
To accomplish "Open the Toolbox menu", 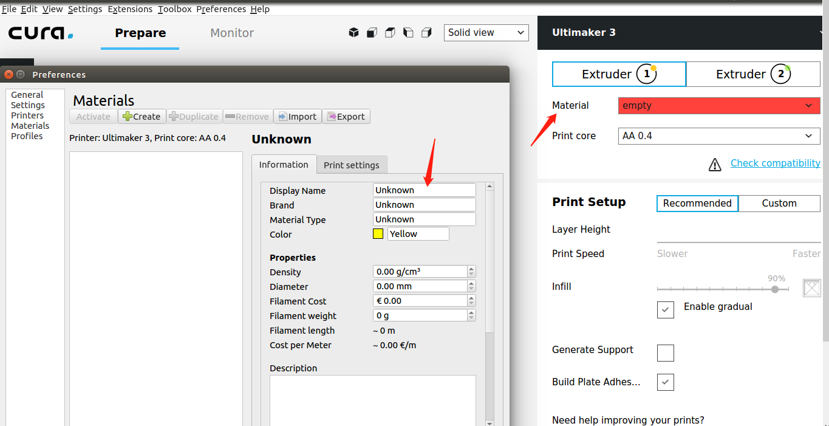I will pos(175,9).
